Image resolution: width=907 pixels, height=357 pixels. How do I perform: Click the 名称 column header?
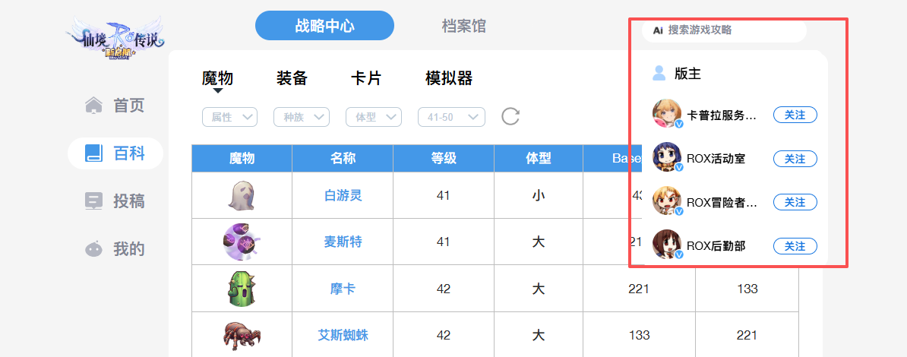343,159
